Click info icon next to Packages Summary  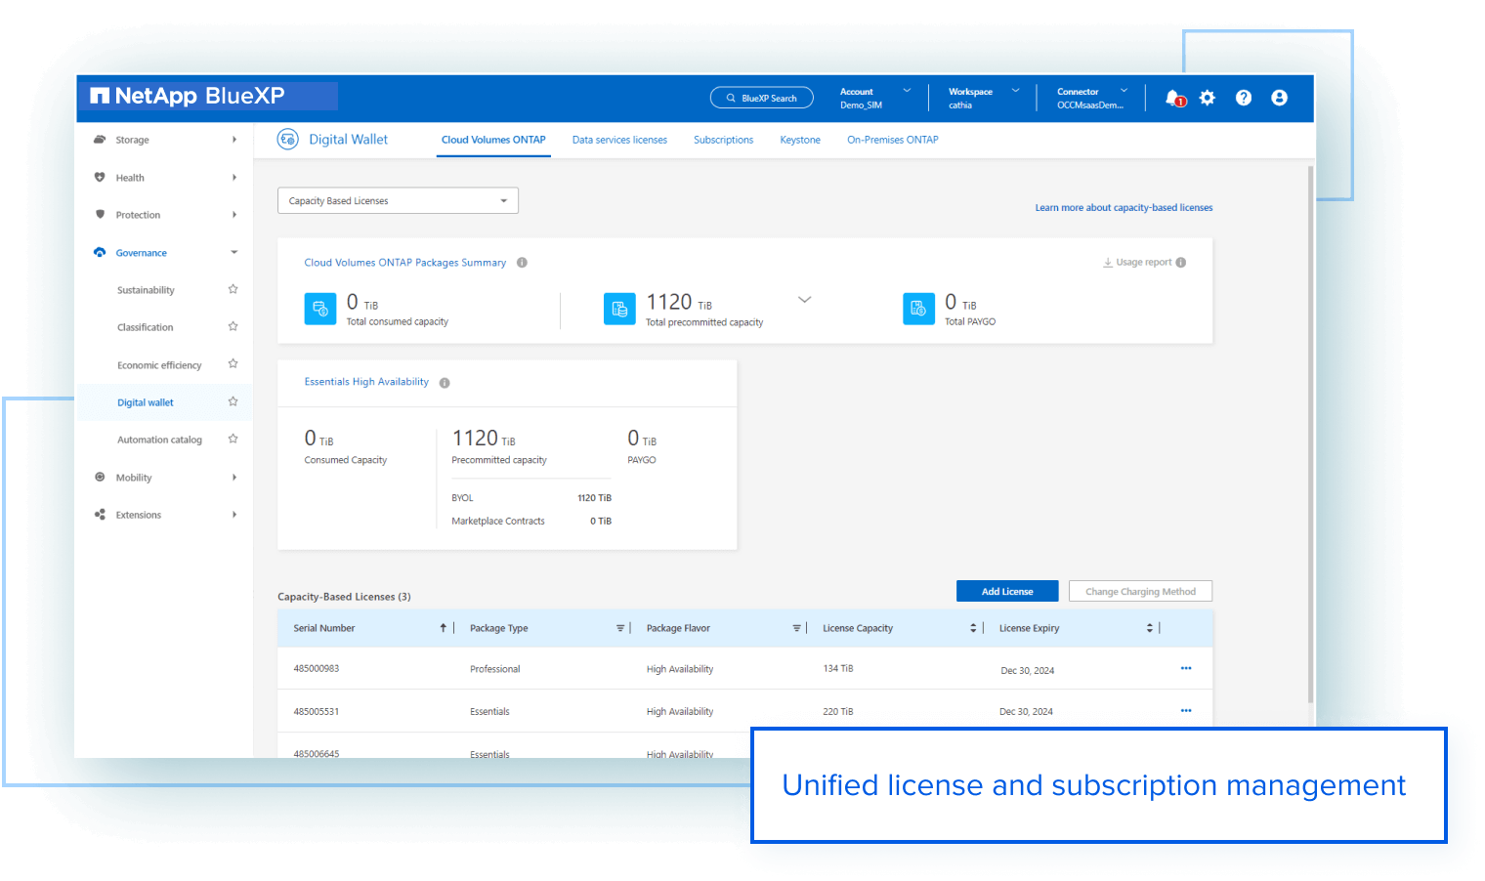(522, 263)
